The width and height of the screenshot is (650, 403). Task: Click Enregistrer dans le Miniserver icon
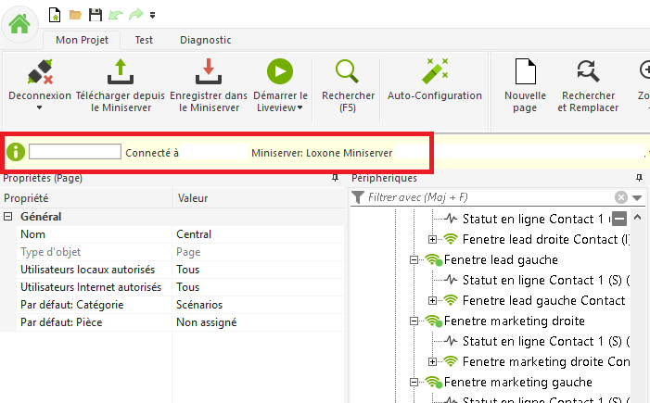coord(209,71)
